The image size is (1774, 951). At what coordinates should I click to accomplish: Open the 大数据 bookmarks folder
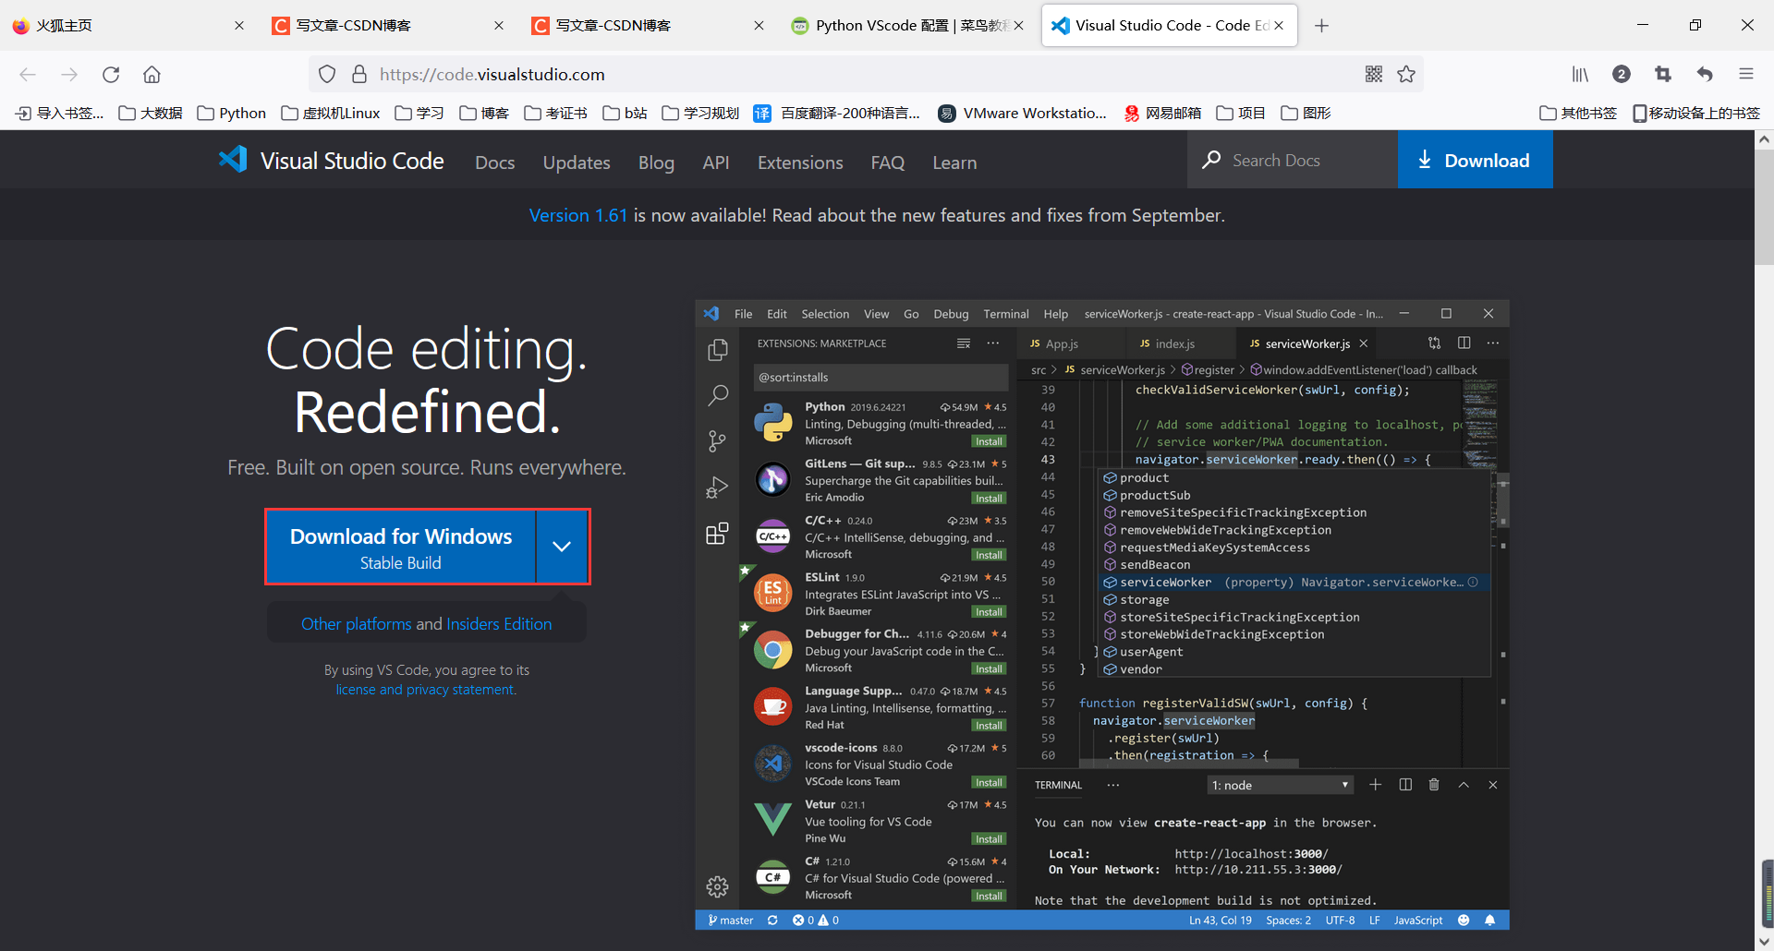click(151, 113)
